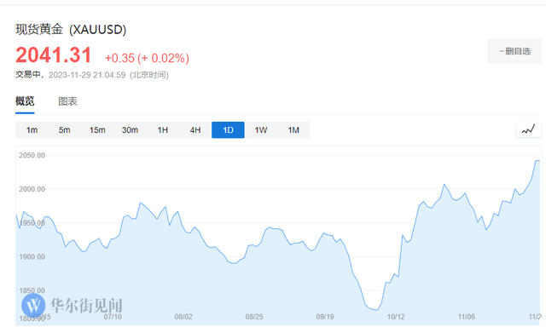Select the 5m timeframe
Image resolution: width=546 pixels, height=327 pixels.
[x=65, y=130]
